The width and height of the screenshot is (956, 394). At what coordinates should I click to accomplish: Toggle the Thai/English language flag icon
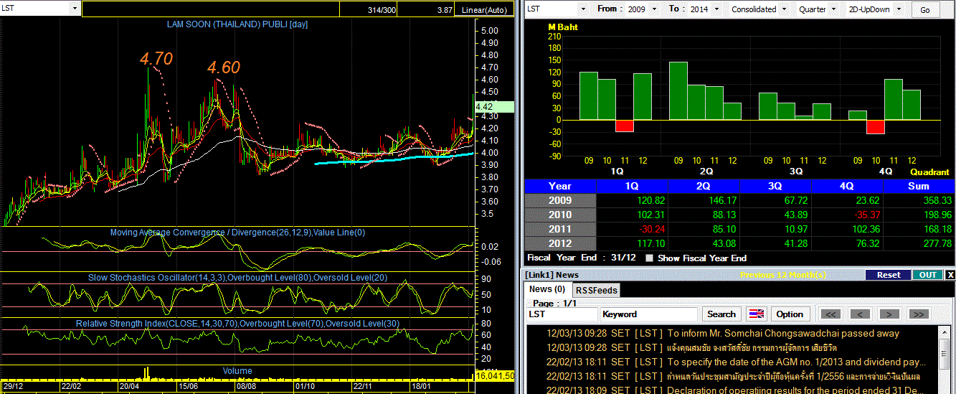tap(756, 314)
